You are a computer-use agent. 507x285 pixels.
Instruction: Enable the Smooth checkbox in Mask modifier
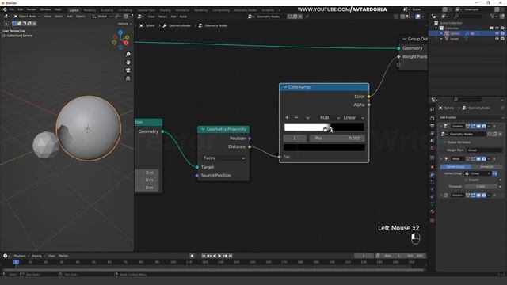pyautogui.click(x=466, y=180)
